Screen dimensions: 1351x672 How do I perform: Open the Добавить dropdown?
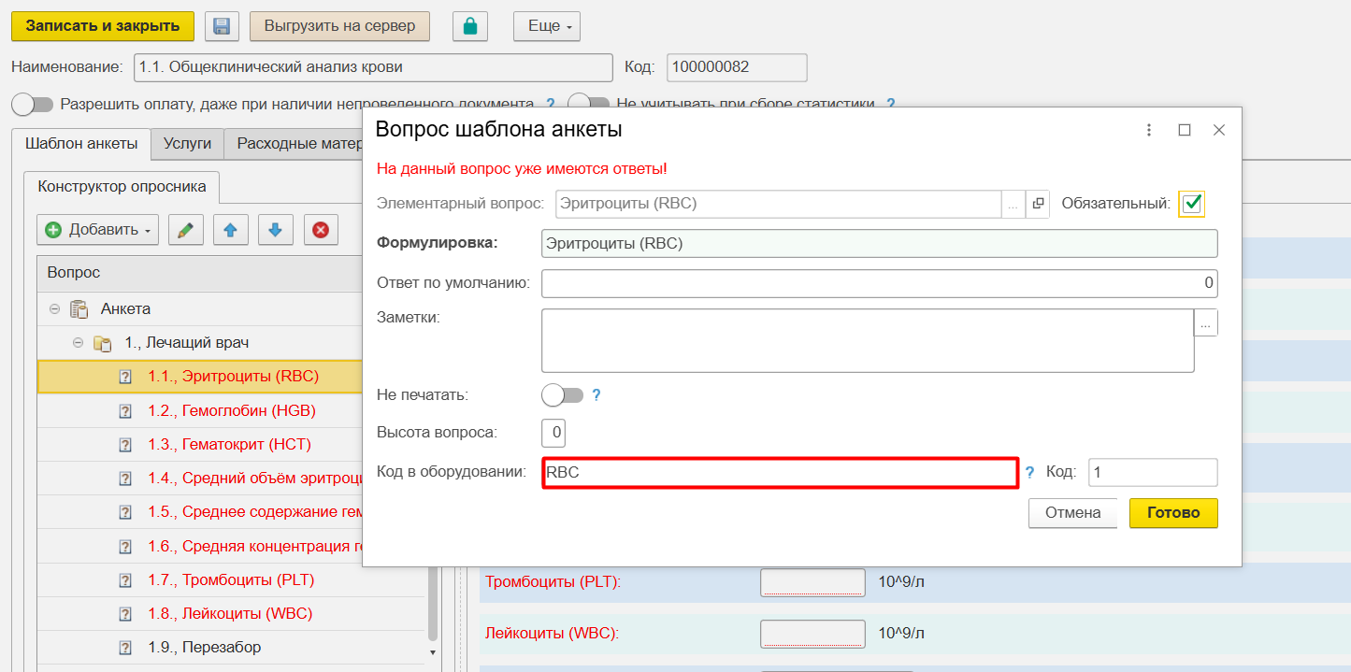tap(98, 230)
